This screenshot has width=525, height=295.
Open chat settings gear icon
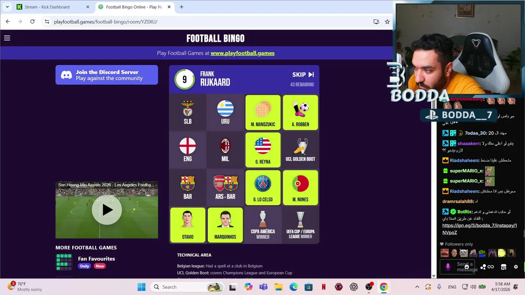(516, 267)
